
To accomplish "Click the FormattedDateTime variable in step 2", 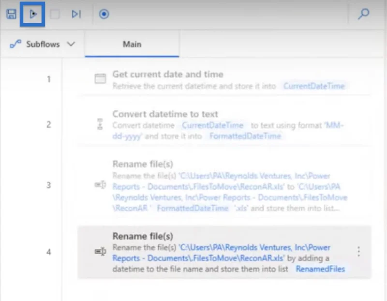I will coord(245,136).
